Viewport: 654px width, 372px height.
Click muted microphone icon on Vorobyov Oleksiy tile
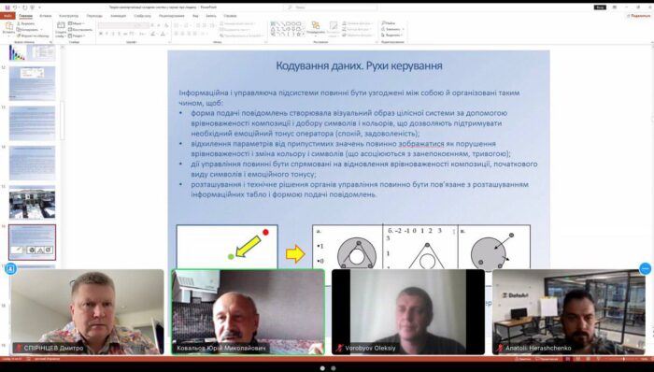tap(340, 348)
